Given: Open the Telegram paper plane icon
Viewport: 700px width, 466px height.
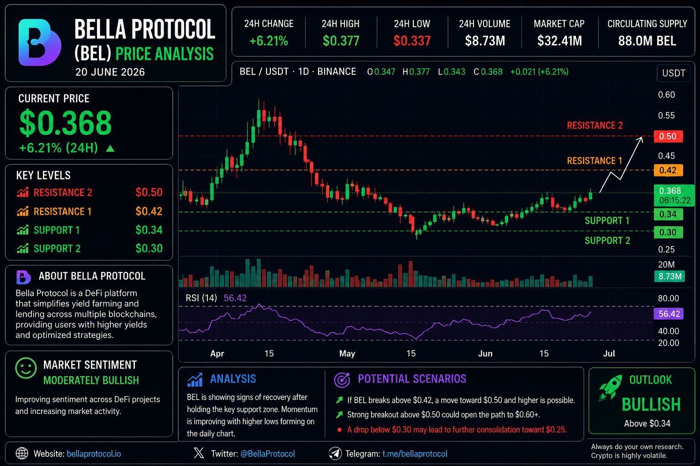Looking at the screenshot, I should coord(335,453).
